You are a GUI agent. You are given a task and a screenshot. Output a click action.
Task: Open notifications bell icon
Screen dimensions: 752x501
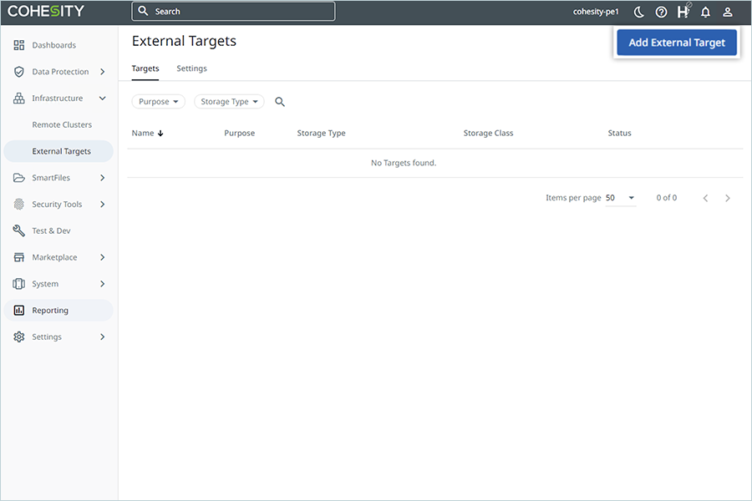(705, 12)
